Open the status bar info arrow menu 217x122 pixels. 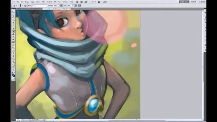(44, 120)
